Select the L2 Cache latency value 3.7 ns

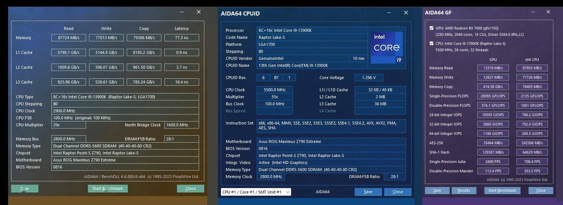click(x=182, y=67)
